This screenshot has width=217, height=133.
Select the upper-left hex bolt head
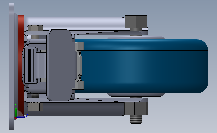click(x=35, y=28)
